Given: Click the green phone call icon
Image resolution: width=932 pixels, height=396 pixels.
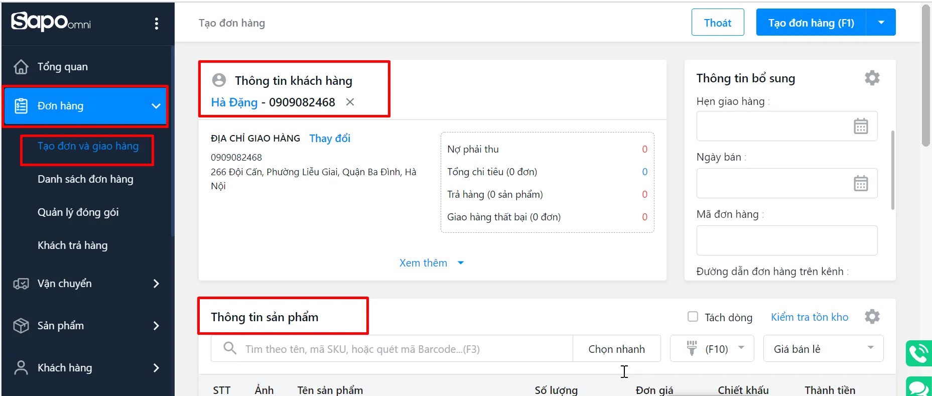Looking at the screenshot, I should pyautogui.click(x=919, y=353).
